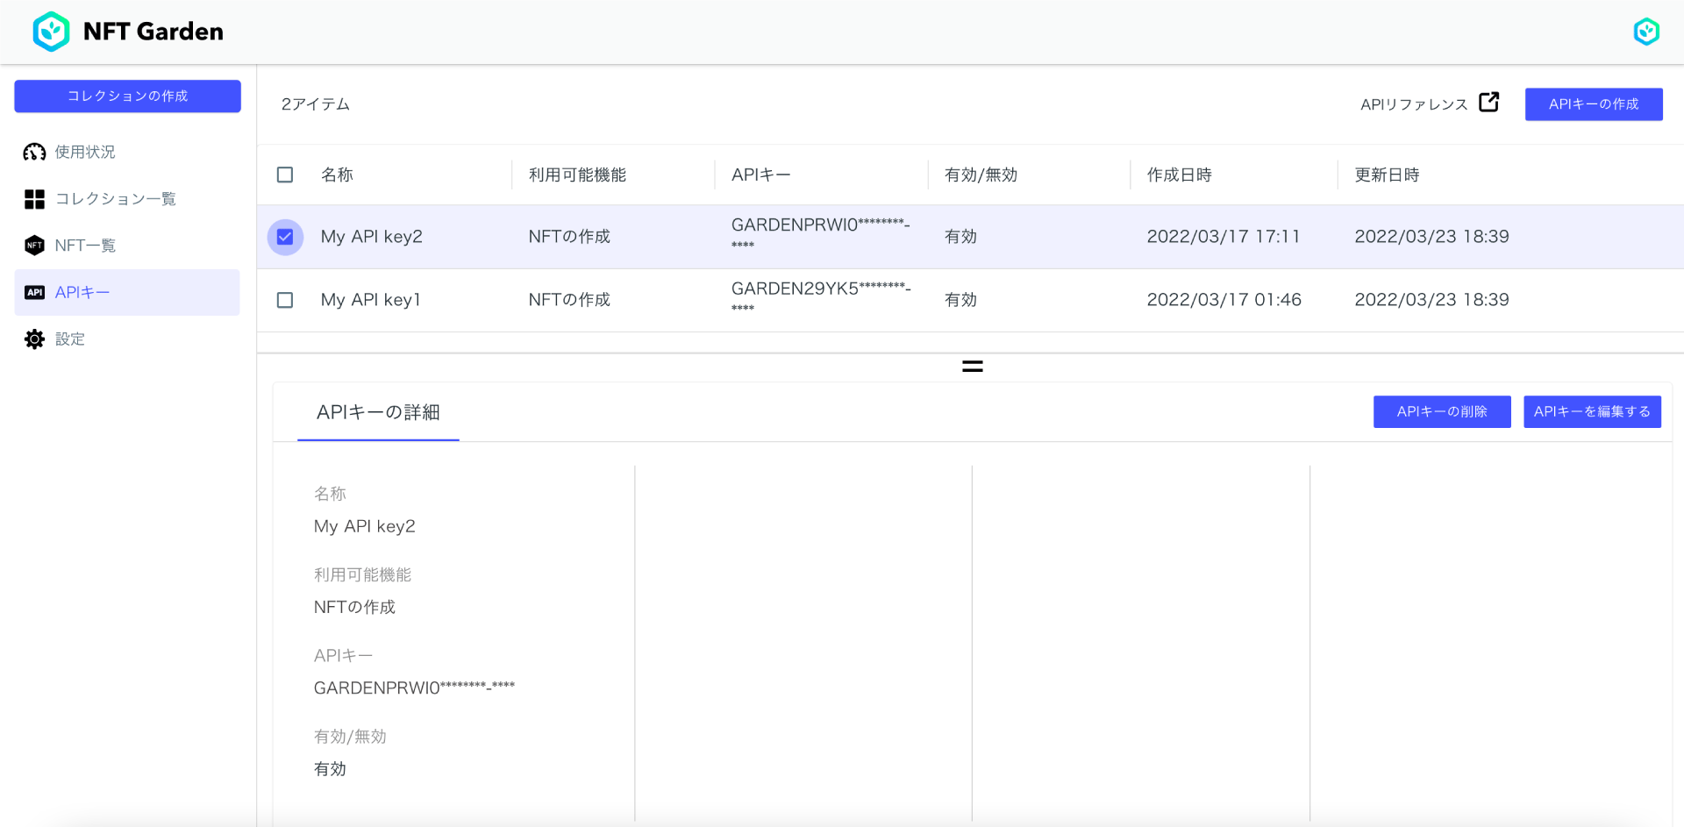Click My API key2 name in details panel
This screenshot has height=827, width=1684.
click(x=365, y=526)
